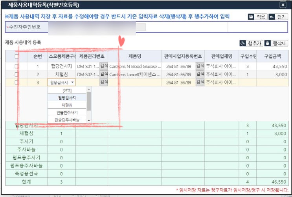Screen dimensions: 292x197
Task: Click row 1 판매사업자등록번호 검색 button
Action: 200,66
